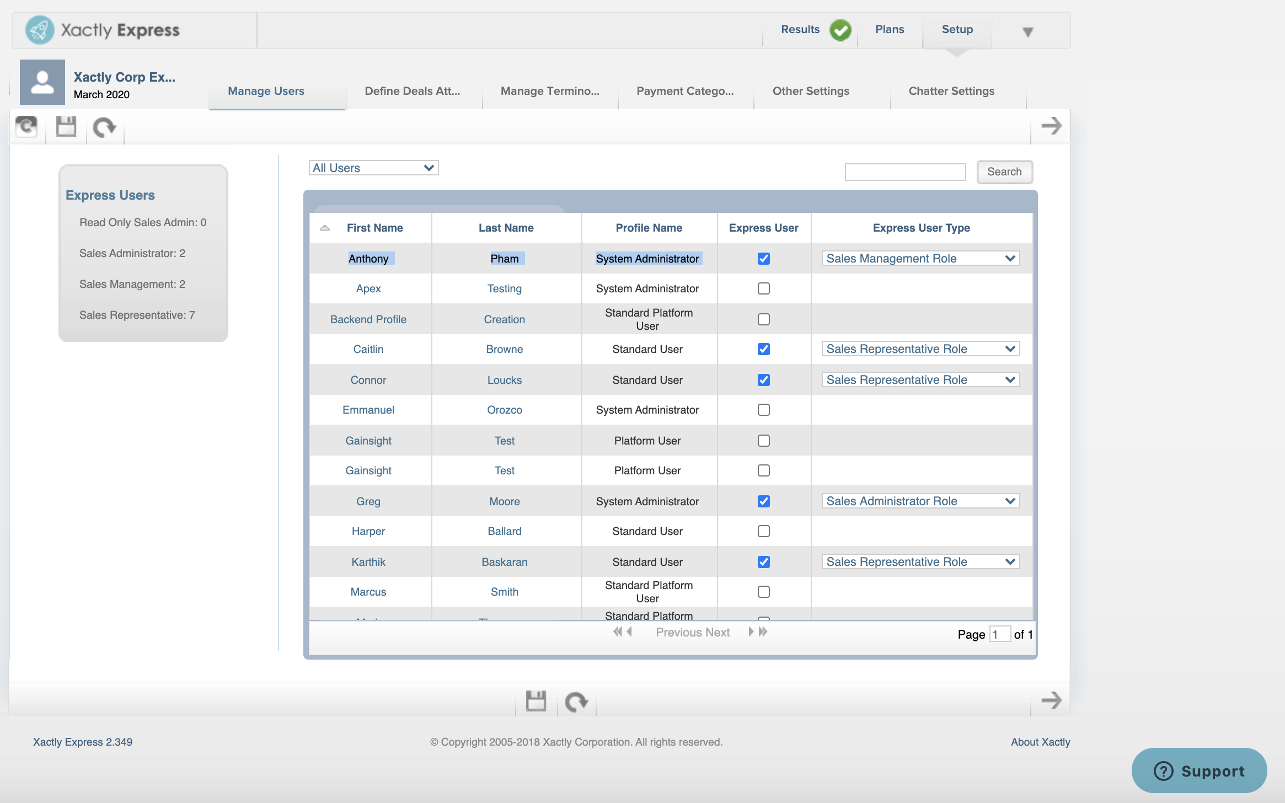The image size is (1285, 803).
Task: Click the Xactly Express 2.349 version link
Action: 83,742
